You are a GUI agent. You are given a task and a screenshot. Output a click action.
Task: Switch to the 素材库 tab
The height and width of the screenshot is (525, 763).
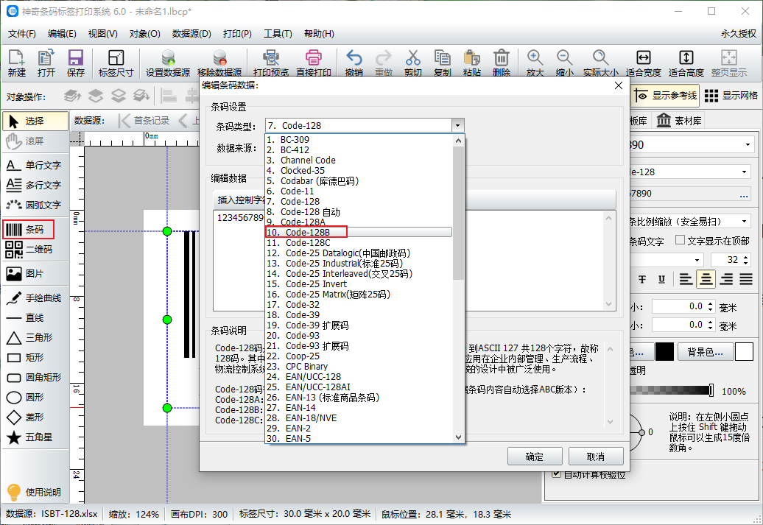tap(679, 121)
